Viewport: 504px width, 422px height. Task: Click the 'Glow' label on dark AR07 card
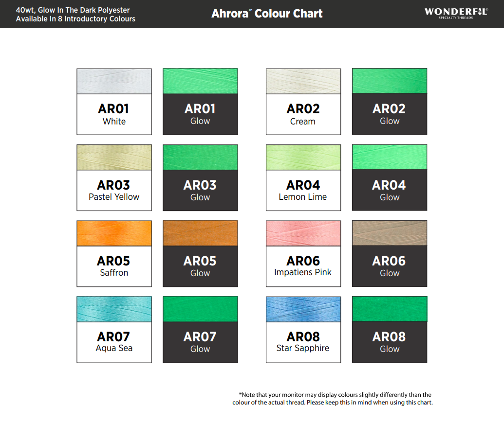pyautogui.click(x=200, y=349)
